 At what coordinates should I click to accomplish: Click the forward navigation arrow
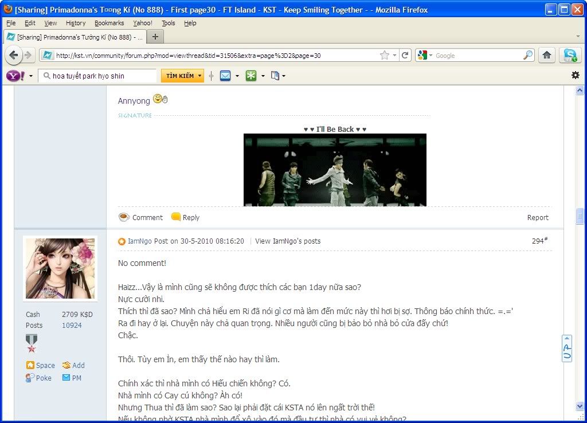click(29, 56)
